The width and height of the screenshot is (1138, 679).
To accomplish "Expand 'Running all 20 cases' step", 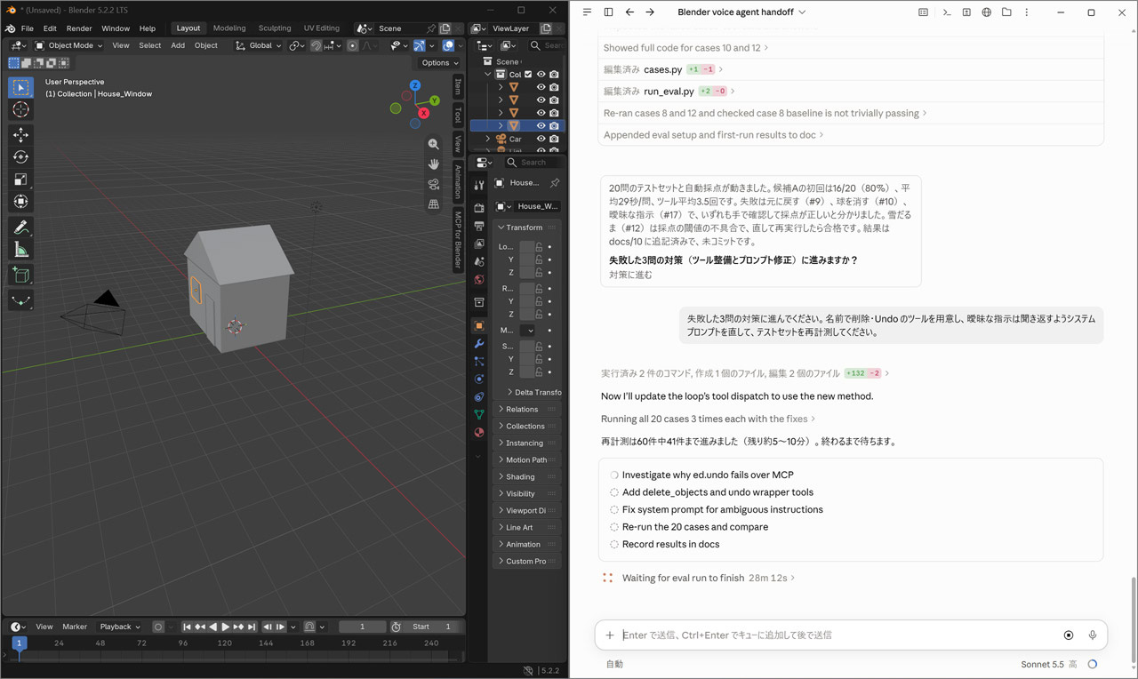I will (709, 419).
